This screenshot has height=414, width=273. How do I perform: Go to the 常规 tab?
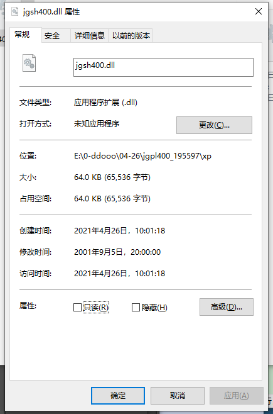point(22,35)
